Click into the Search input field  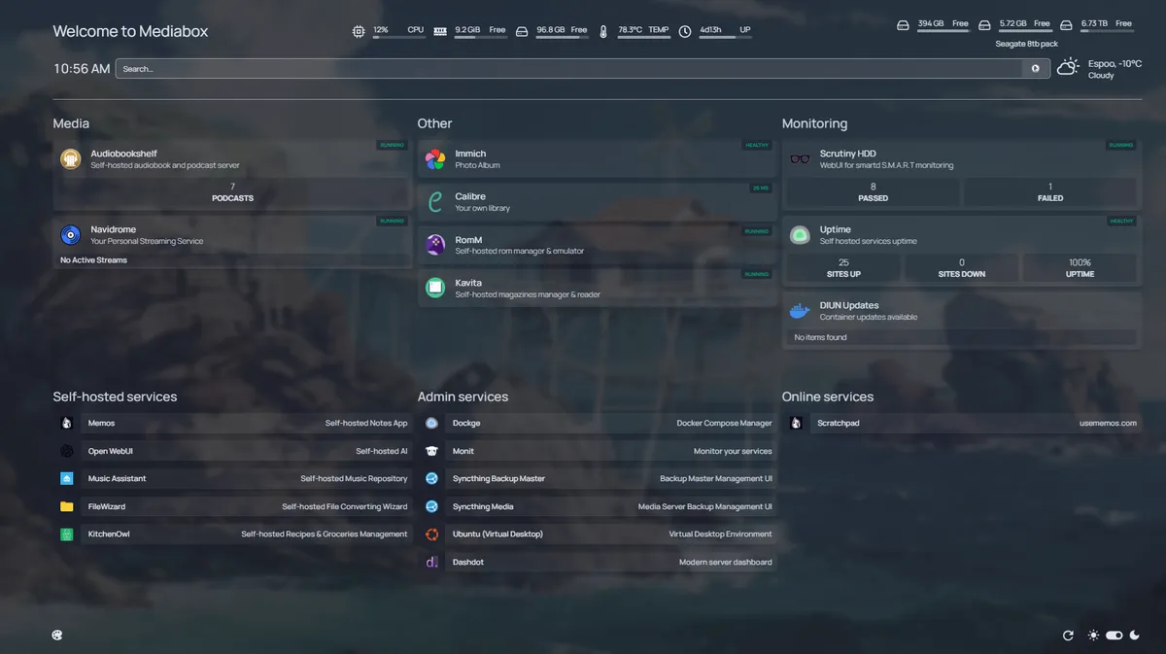pyautogui.click(x=568, y=69)
